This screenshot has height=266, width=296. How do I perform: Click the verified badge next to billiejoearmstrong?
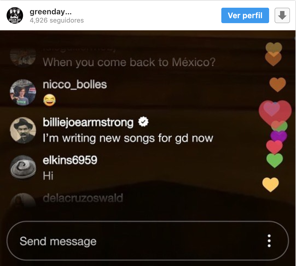(x=143, y=122)
